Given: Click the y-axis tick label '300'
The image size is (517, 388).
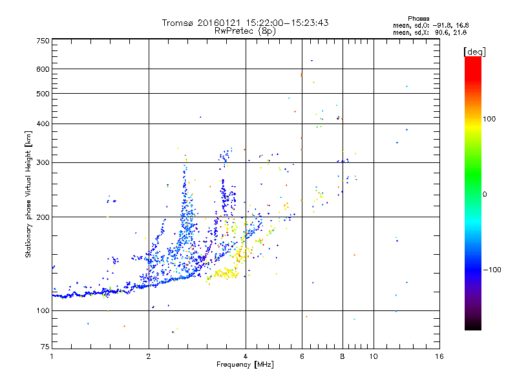Looking at the screenshot, I should (43, 162).
